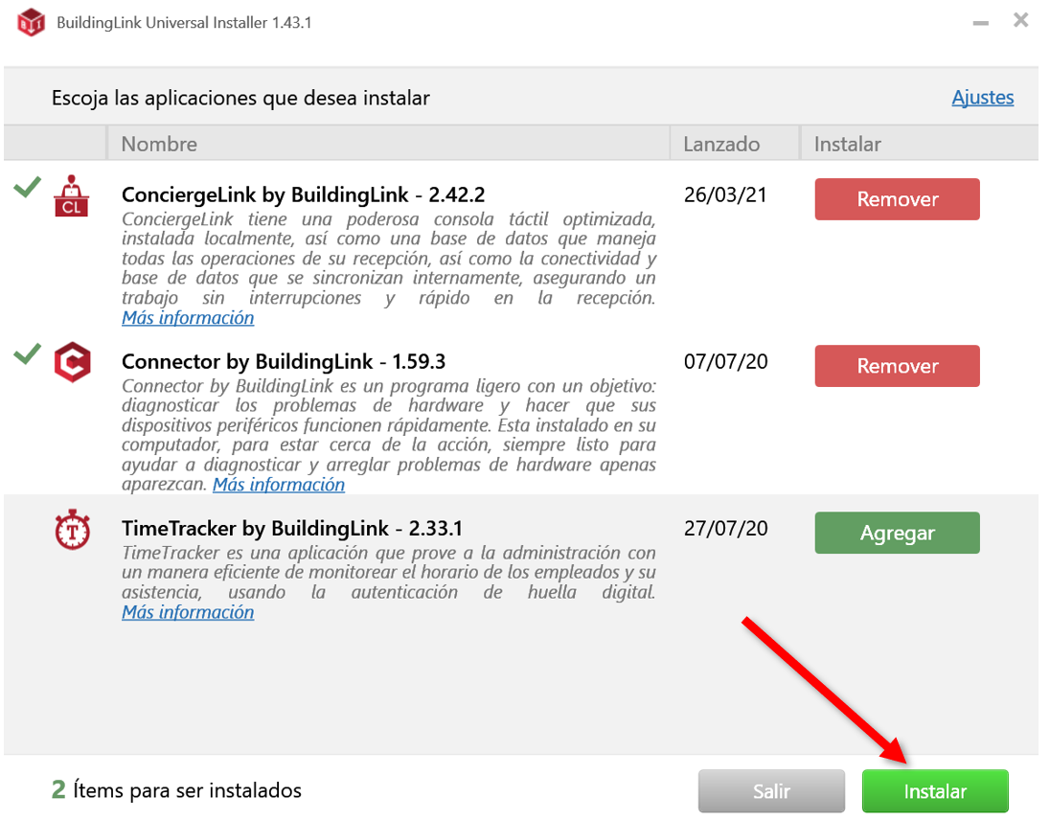The height and width of the screenshot is (820, 1050).
Task: Click the window title BuildingLink Universal Installer 1.43.1
Action: [184, 23]
